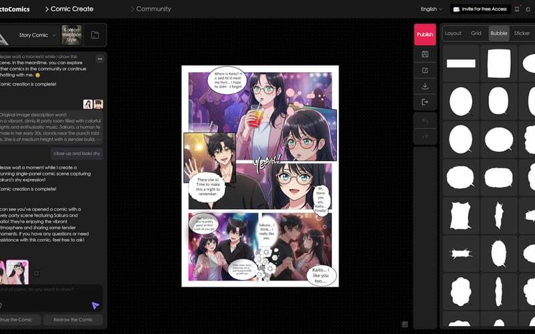Click the 'close up and looks shy' message
This screenshot has height=334, width=535.
77,154
